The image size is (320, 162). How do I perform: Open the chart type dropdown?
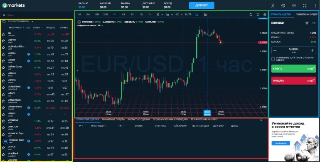pos(160,15)
